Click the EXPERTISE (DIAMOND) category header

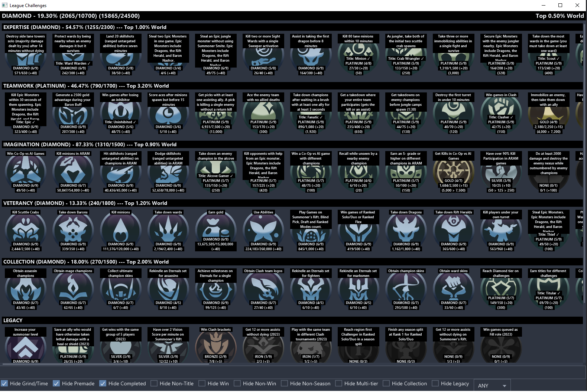click(292, 27)
